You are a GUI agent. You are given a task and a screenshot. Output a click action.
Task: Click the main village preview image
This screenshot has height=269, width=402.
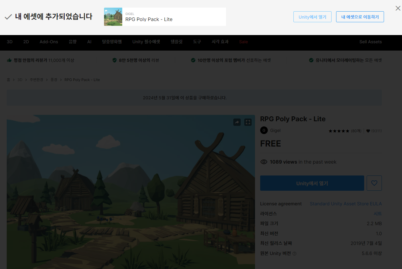[x=131, y=192]
